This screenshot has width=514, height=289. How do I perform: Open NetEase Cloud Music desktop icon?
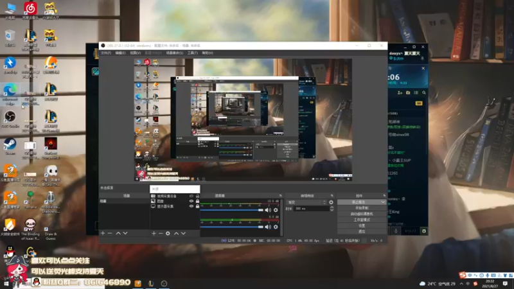tap(30, 10)
